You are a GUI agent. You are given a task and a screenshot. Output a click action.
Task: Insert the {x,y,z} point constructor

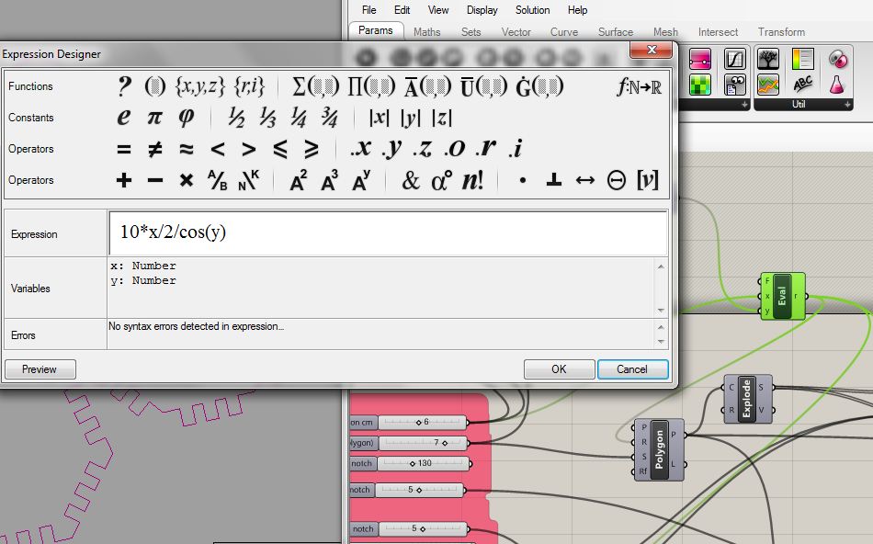[200, 86]
